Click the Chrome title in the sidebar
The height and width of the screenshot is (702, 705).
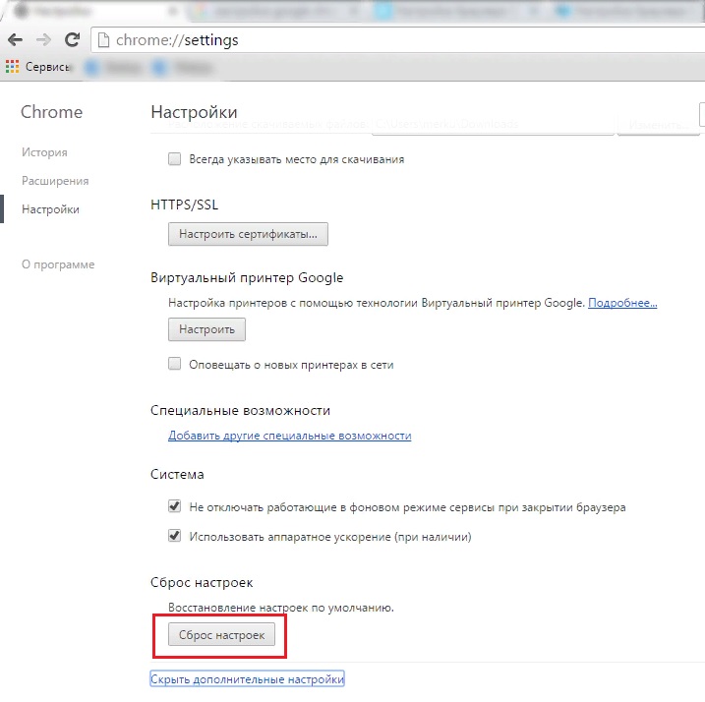[x=52, y=112]
